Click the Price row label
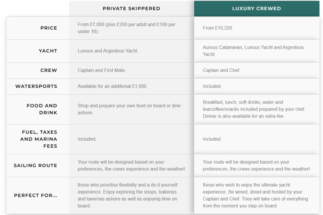 point(49,28)
